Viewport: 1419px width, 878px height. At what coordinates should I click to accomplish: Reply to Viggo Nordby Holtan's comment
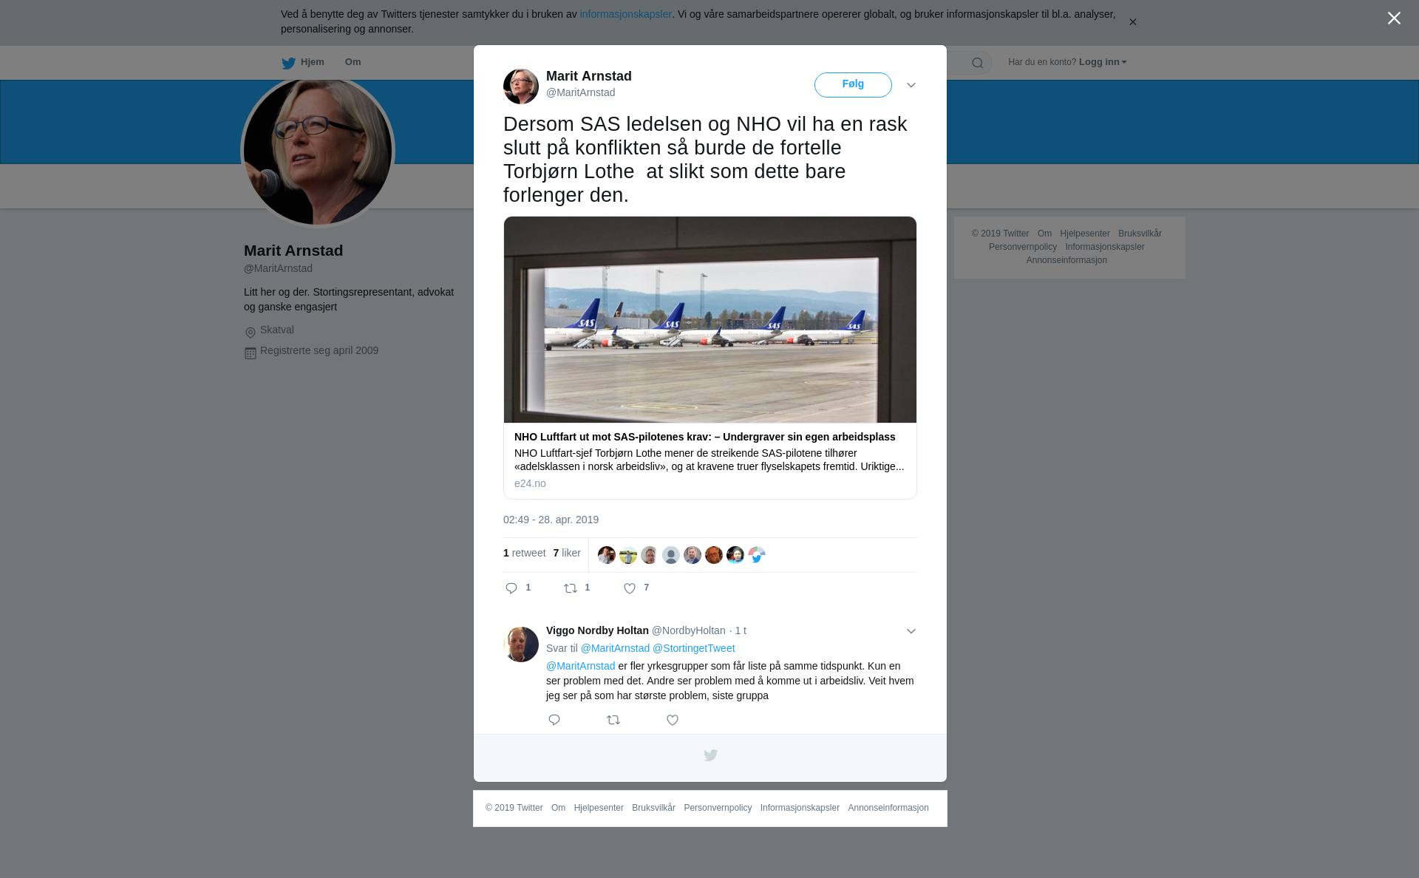(x=554, y=720)
